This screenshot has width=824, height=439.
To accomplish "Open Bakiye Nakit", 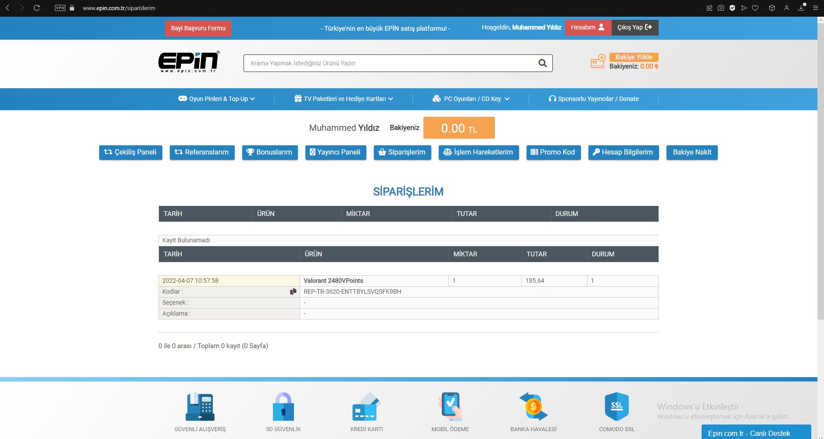I will tap(692, 152).
